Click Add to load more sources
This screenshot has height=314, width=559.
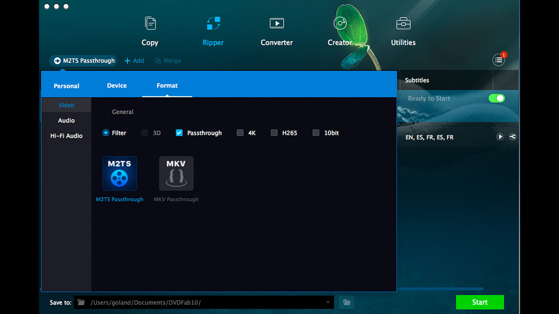134,60
